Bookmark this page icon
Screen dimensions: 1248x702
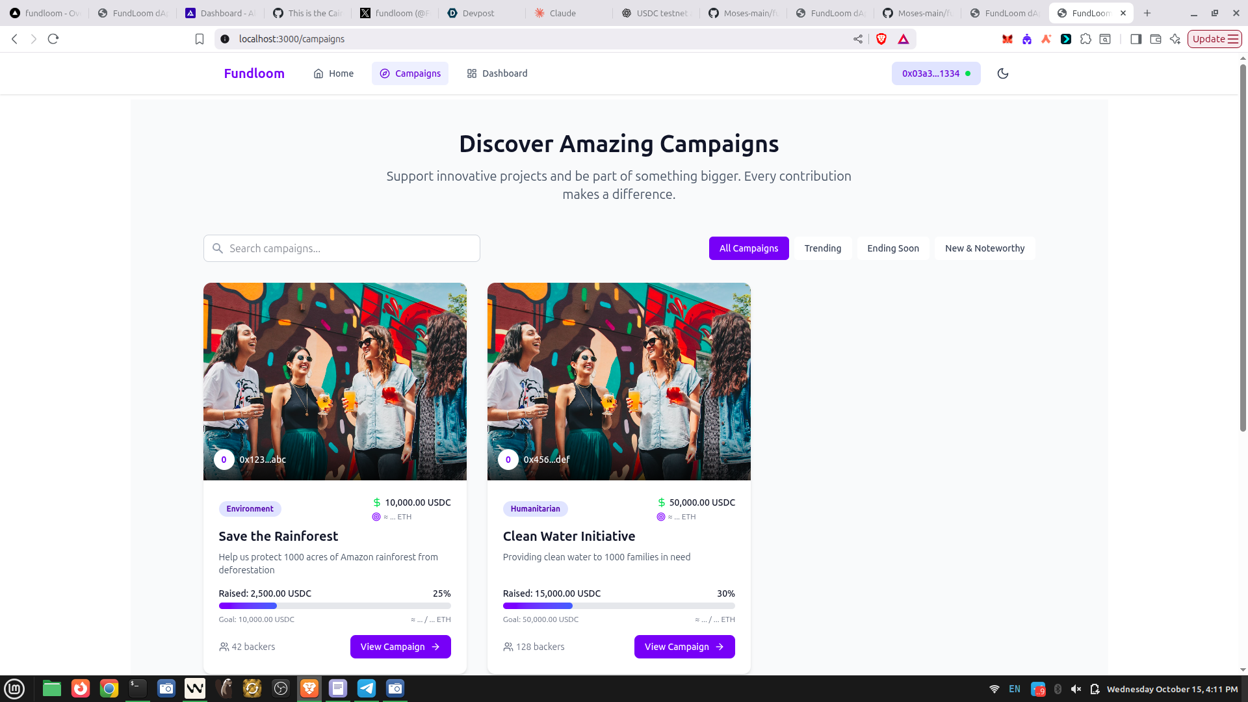[200, 39]
